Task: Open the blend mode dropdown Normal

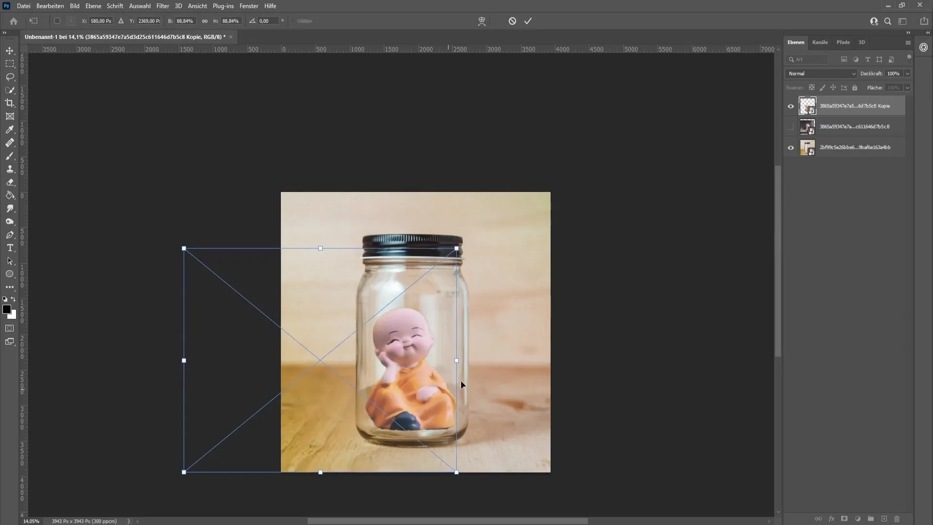Action: 822,72
